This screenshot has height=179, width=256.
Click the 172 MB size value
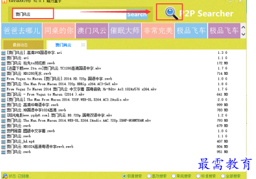[x=223, y=63]
